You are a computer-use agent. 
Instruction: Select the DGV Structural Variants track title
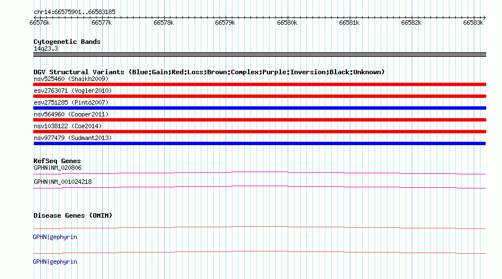209,72
